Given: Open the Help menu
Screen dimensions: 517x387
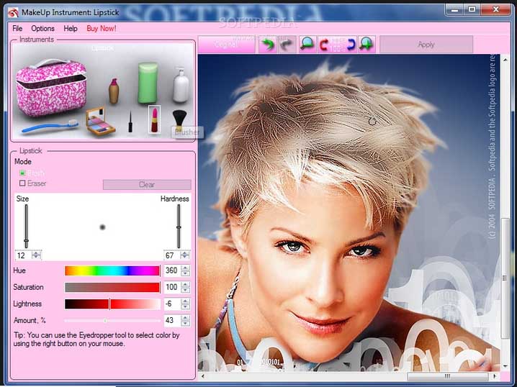Looking at the screenshot, I should (71, 28).
